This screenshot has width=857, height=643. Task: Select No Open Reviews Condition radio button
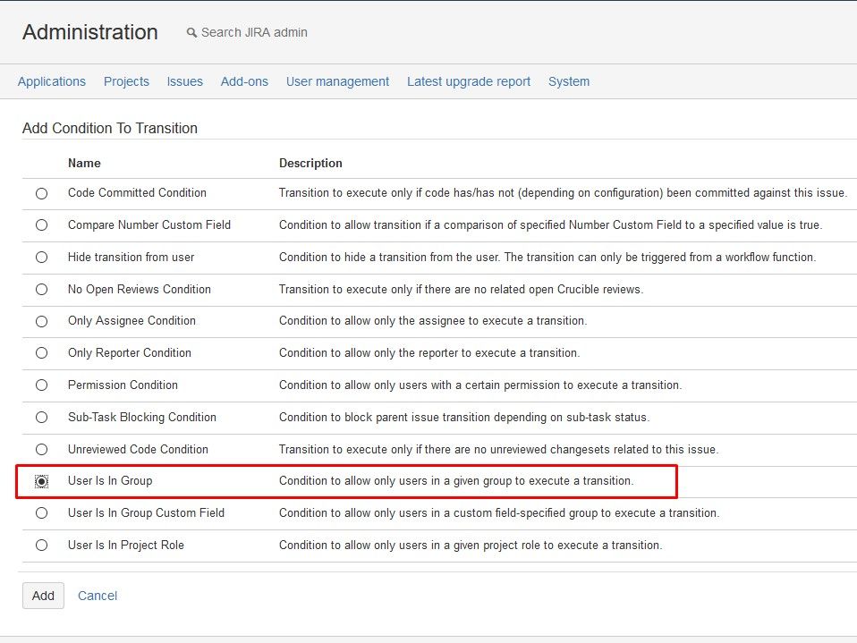(41, 290)
